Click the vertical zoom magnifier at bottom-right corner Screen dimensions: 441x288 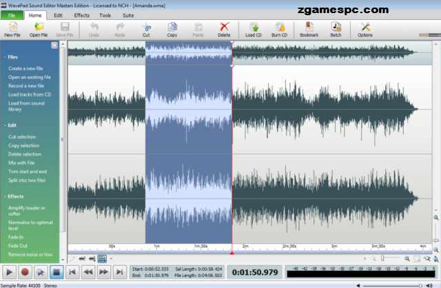[x=436, y=259]
